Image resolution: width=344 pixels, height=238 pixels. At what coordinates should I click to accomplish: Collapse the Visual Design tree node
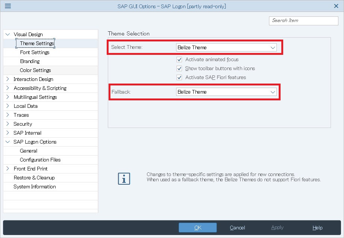click(x=8, y=34)
